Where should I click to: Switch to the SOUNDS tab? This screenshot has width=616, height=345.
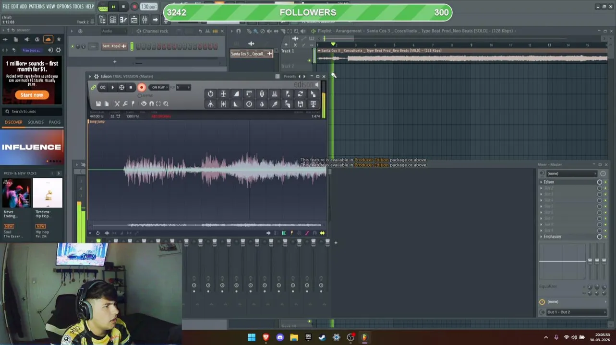[36, 122]
